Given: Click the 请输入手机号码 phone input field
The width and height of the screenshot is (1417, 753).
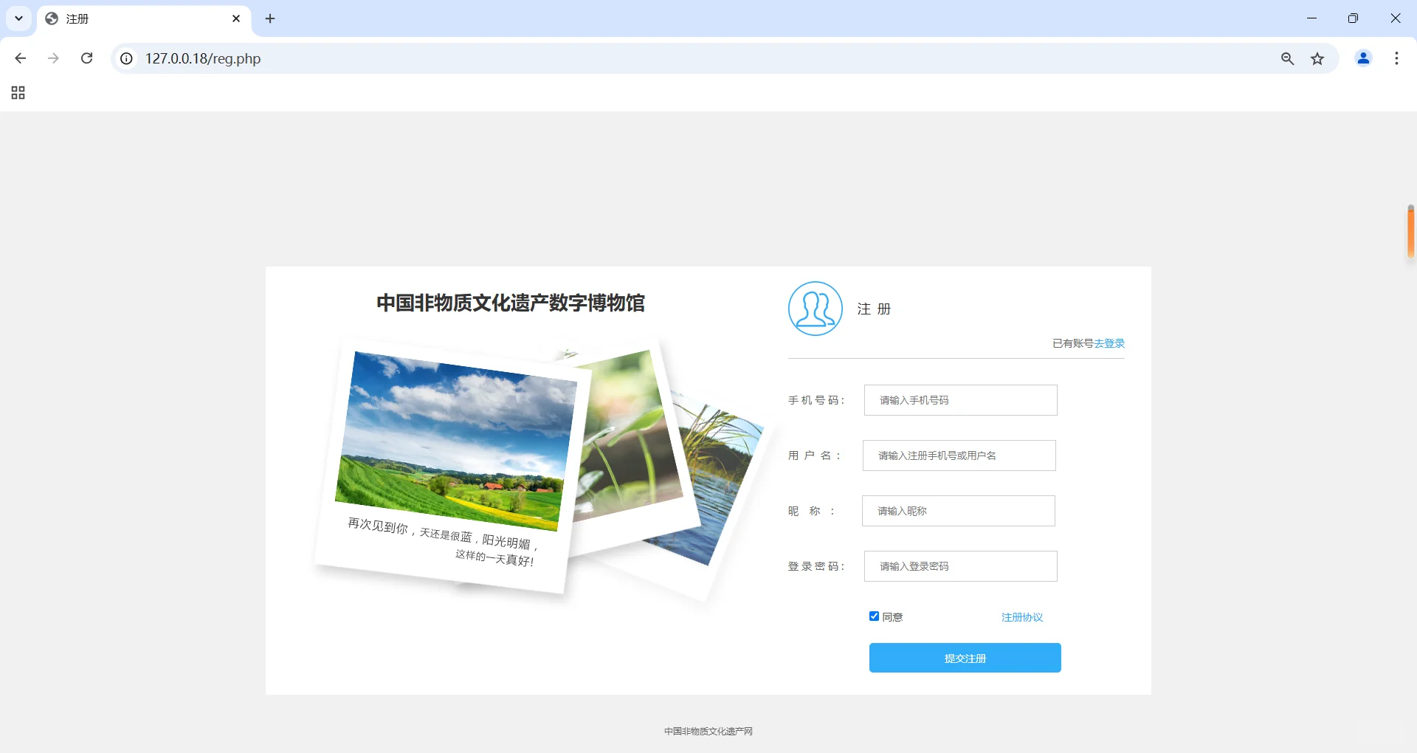Looking at the screenshot, I should (x=959, y=399).
